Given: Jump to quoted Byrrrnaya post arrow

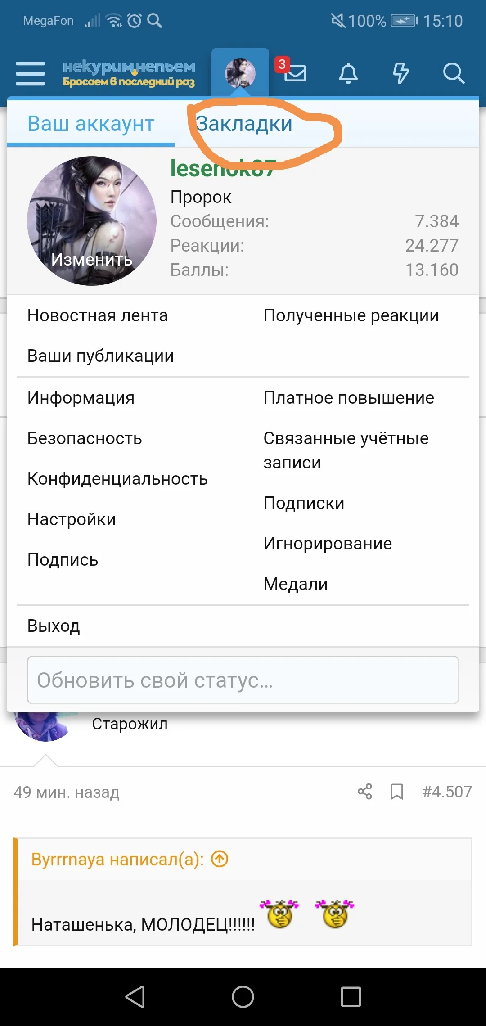Looking at the screenshot, I should [x=220, y=859].
